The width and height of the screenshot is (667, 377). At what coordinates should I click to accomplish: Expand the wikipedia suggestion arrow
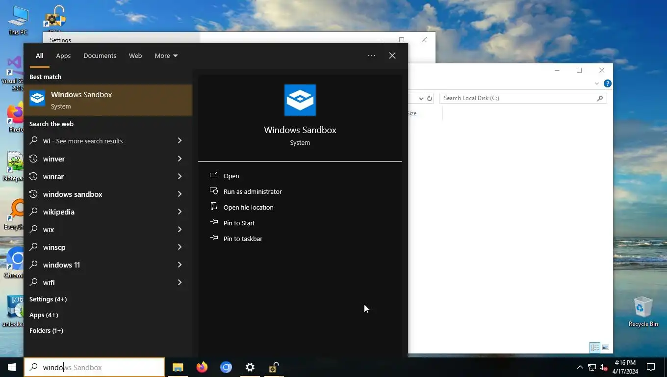pos(180,212)
